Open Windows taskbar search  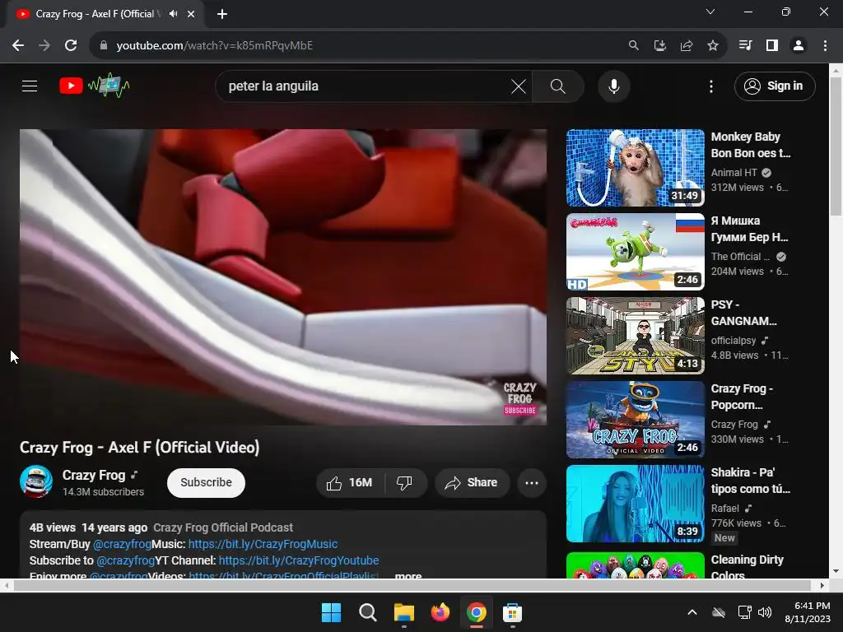coord(368,612)
